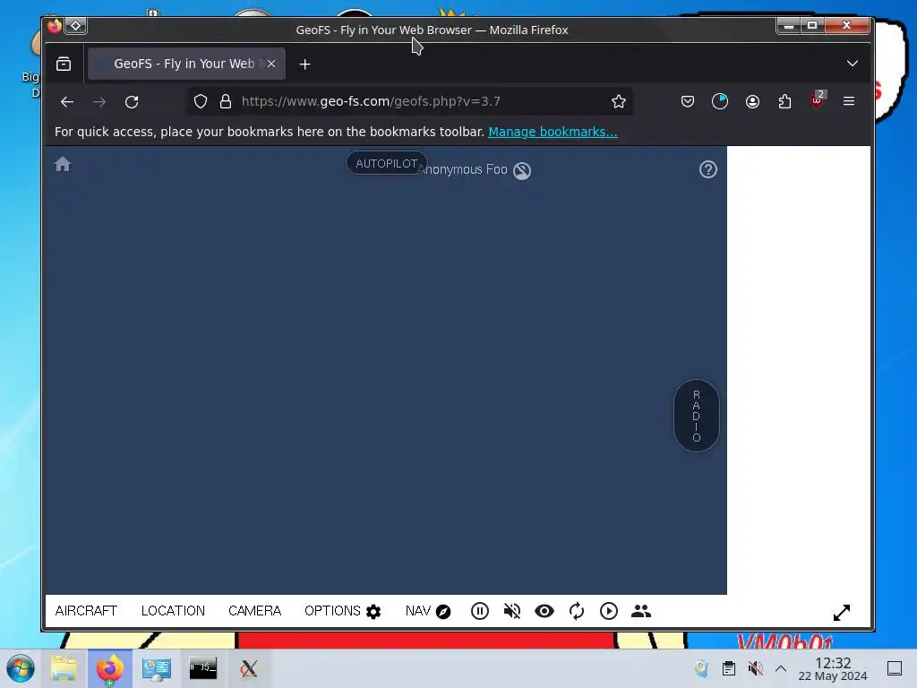Image resolution: width=917 pixels, height=688 pixels.
Task: Start the flight replay player
Action: tap(609, 611)
